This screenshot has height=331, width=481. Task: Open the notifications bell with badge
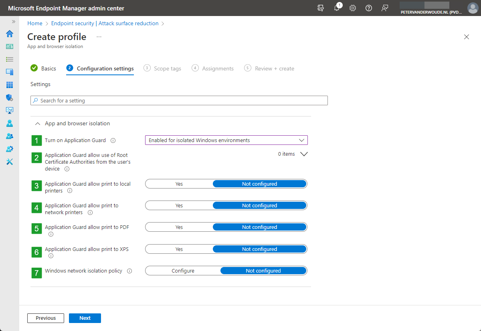click(338, 8)
